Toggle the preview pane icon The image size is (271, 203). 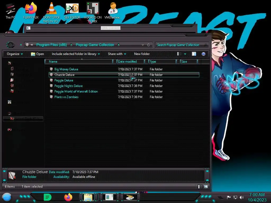[x=194, y=54]
